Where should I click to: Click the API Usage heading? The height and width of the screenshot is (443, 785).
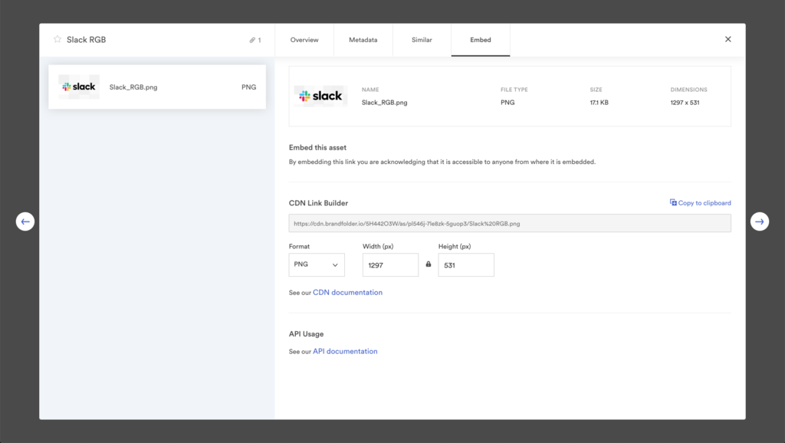click(307, 334)
